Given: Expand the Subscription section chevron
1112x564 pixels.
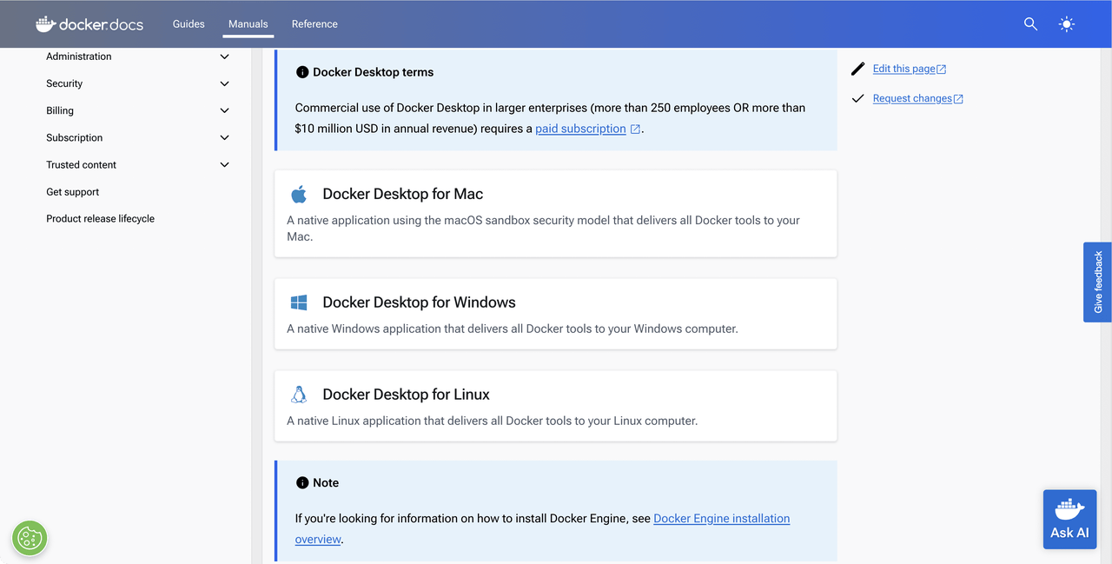Looking at the screenshot, I should pyautogui.click(x=224, y=137).
